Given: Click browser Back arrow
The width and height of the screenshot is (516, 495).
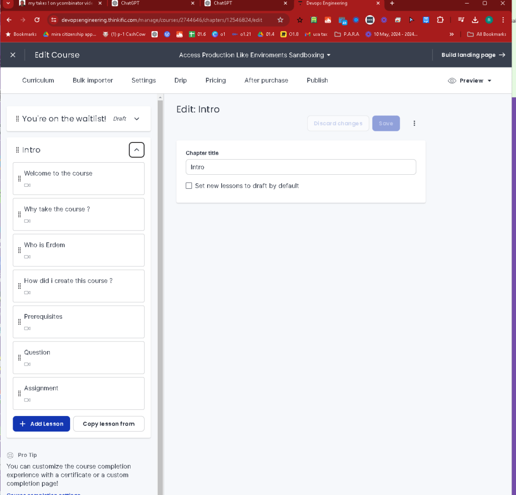Looking at the screenshot, I should click(x=9, y=20).
